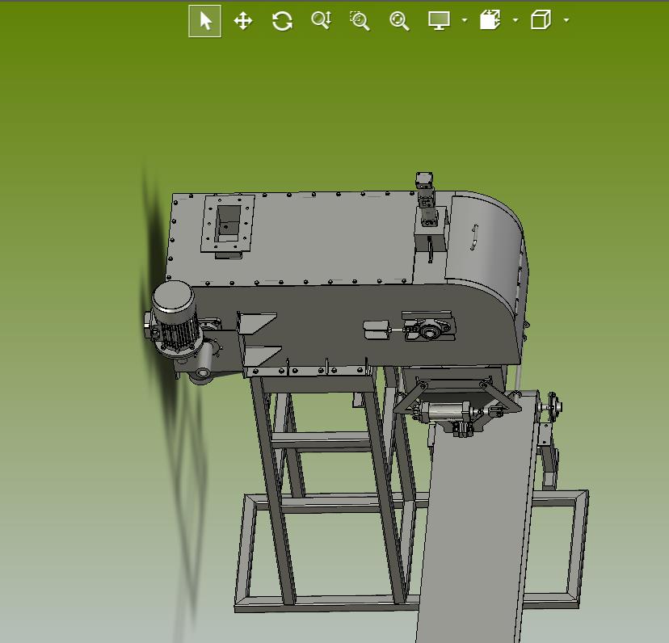
Task: Select the electric motor on the model
Action: (176, 318)
